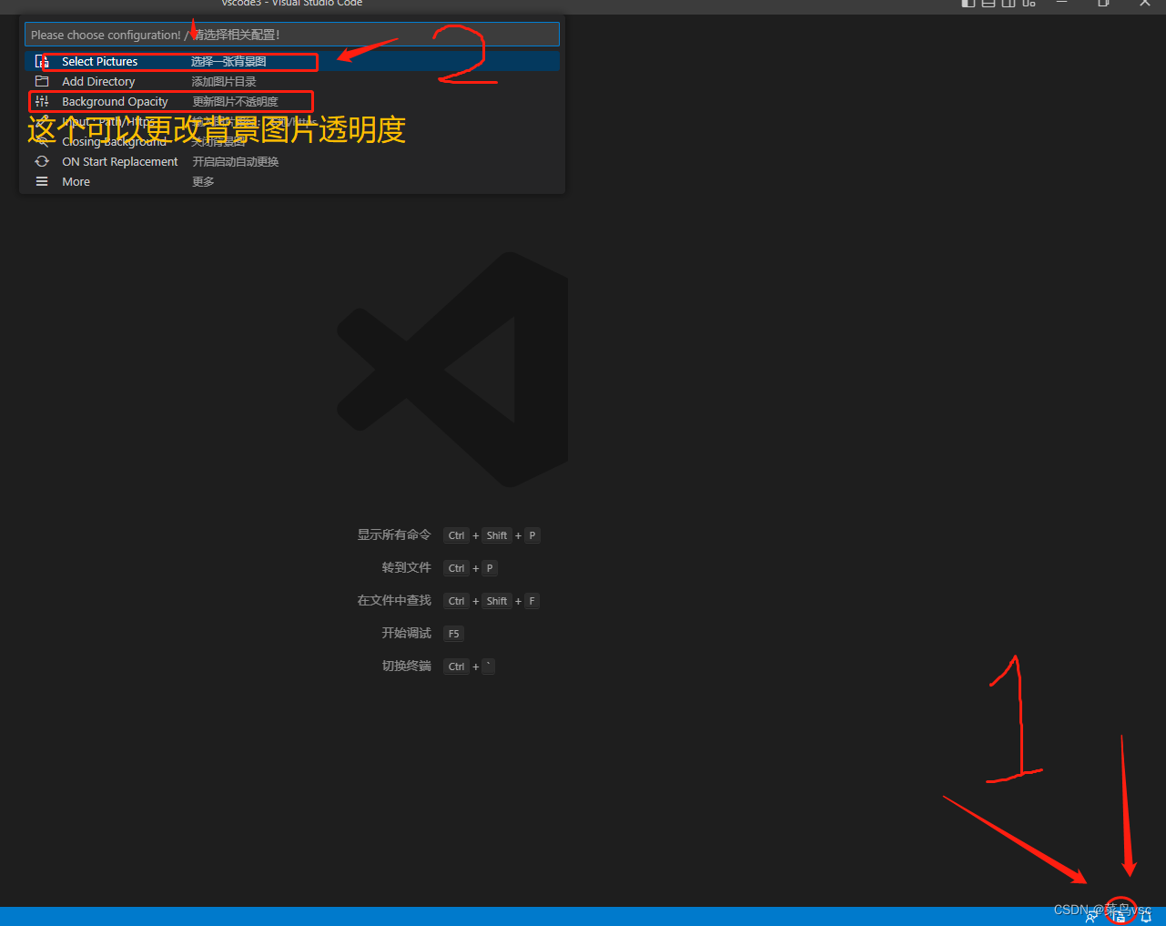The height and width of the screenshot is (926, 1166).
Task: Minimize the Visual Studio Code window
Action: 1061,3
